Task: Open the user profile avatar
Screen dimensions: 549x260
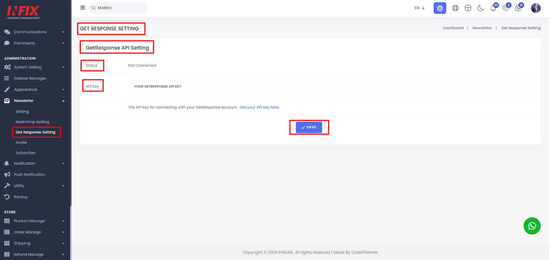Action: (536, 8)
